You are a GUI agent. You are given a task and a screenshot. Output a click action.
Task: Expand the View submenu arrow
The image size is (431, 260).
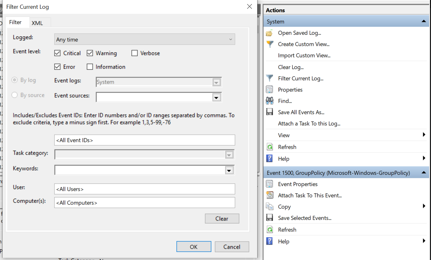click(424, 135)
